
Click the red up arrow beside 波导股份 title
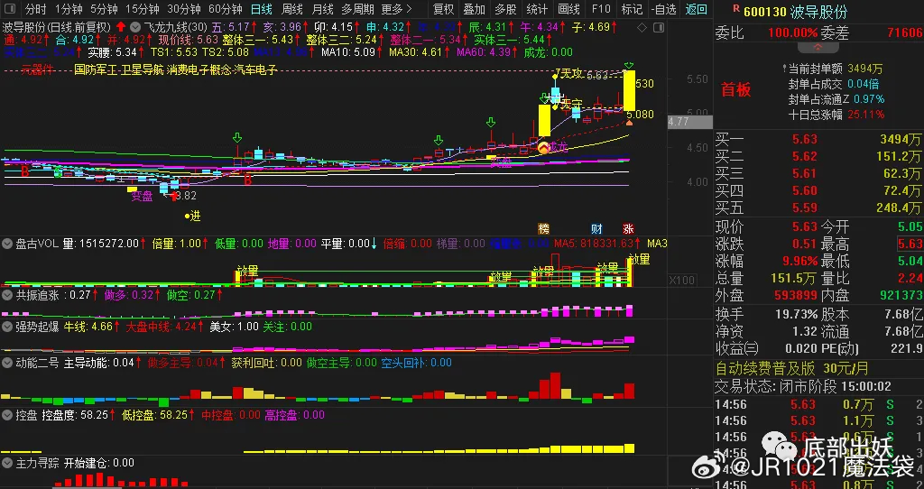[x=120, y=27]
